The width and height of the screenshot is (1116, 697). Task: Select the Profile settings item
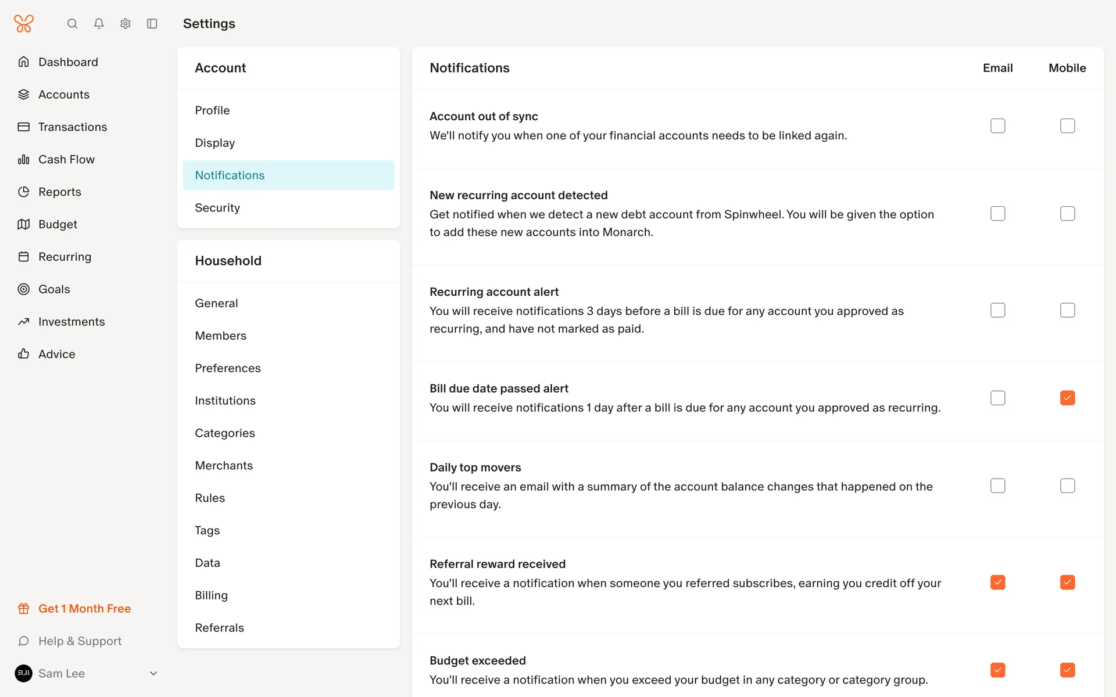pos(212,110)
